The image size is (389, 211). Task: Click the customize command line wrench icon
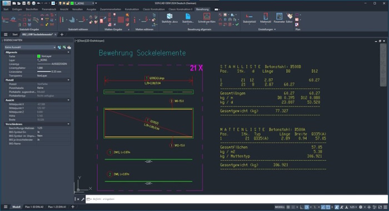(x=83, y=199)
